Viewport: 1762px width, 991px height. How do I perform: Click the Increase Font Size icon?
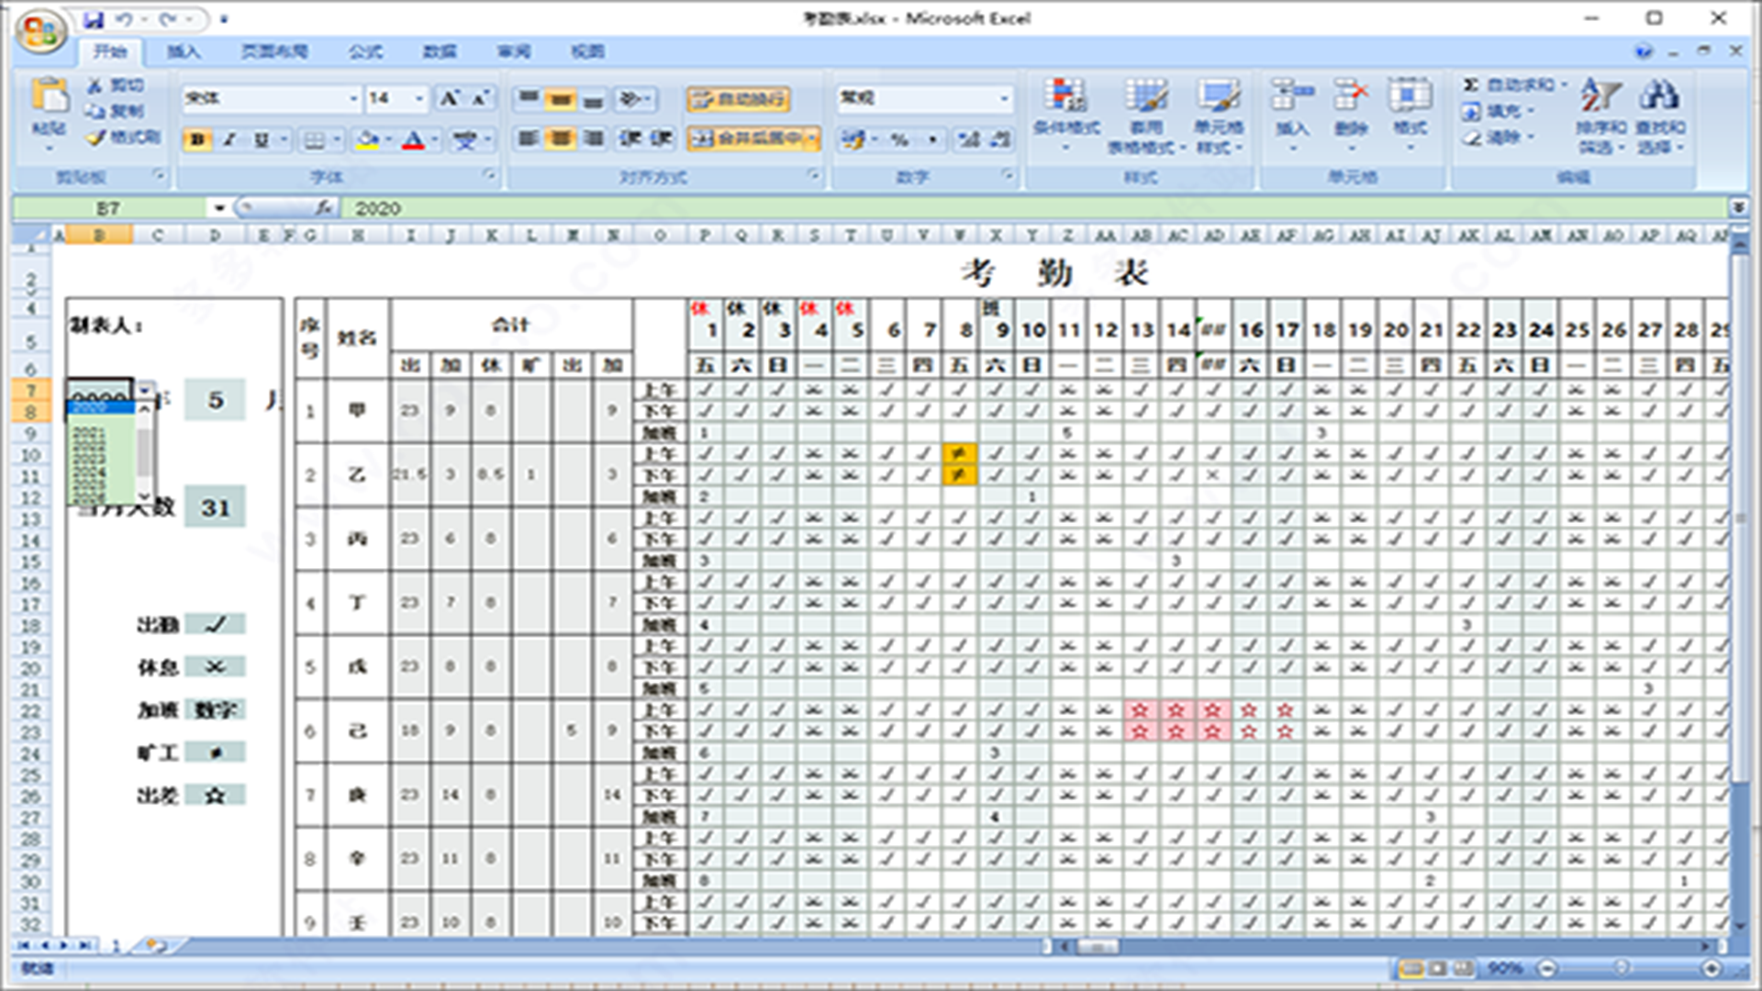pos(450,98)
